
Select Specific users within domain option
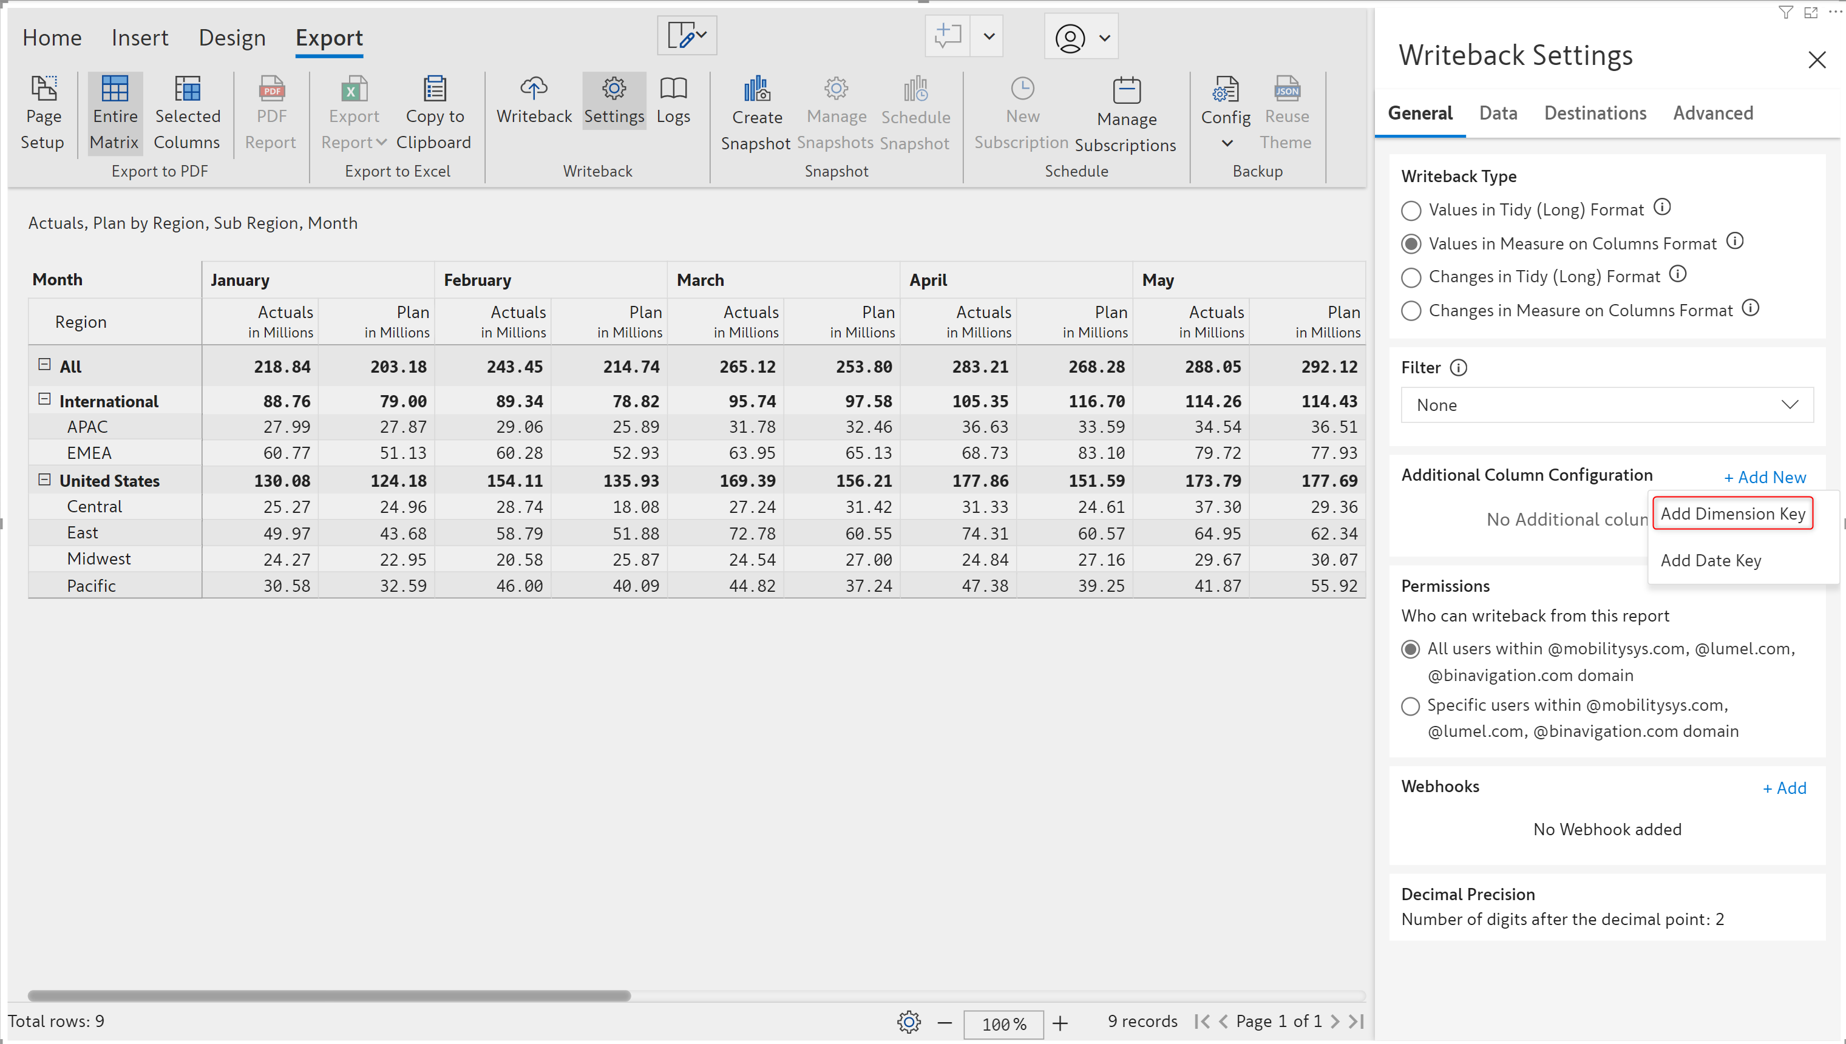pos(1410,707)
